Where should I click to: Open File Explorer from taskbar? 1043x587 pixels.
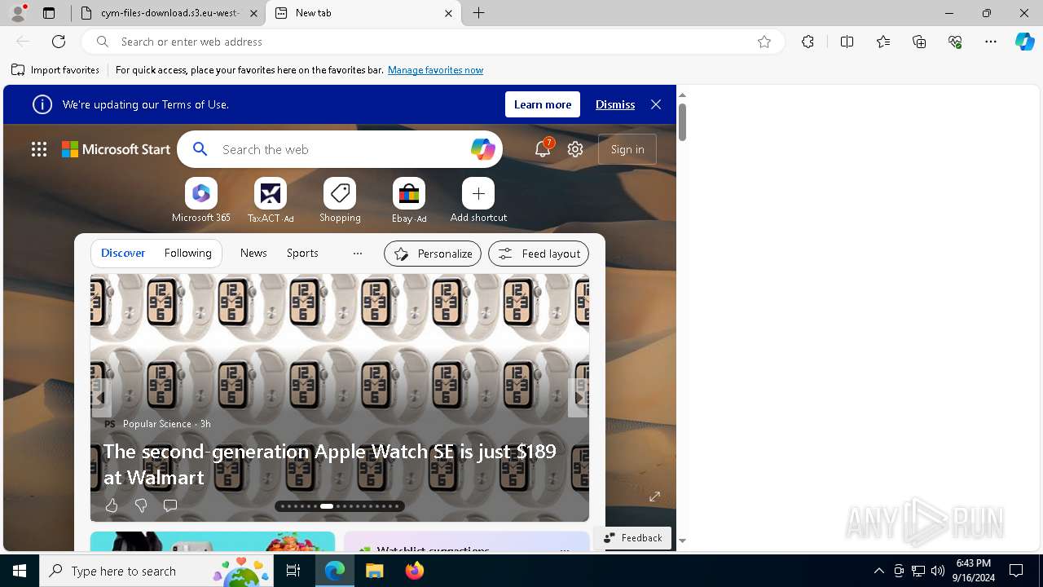[374, 571]
